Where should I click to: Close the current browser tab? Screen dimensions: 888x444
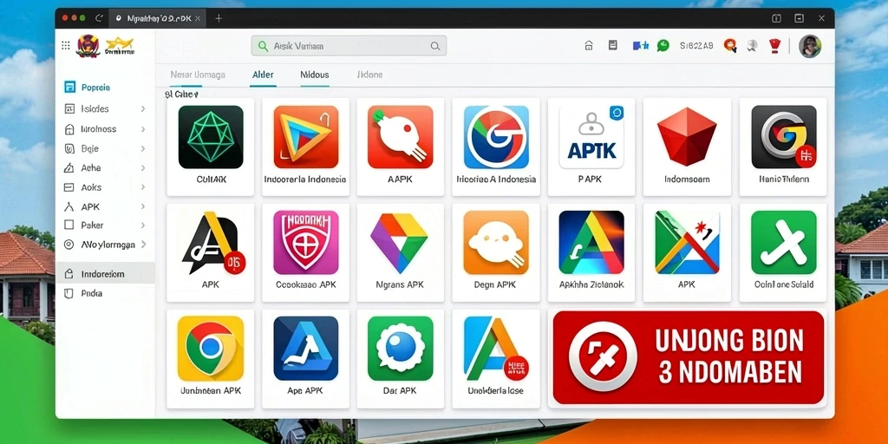pyautogui.click(x=198, y=18)
